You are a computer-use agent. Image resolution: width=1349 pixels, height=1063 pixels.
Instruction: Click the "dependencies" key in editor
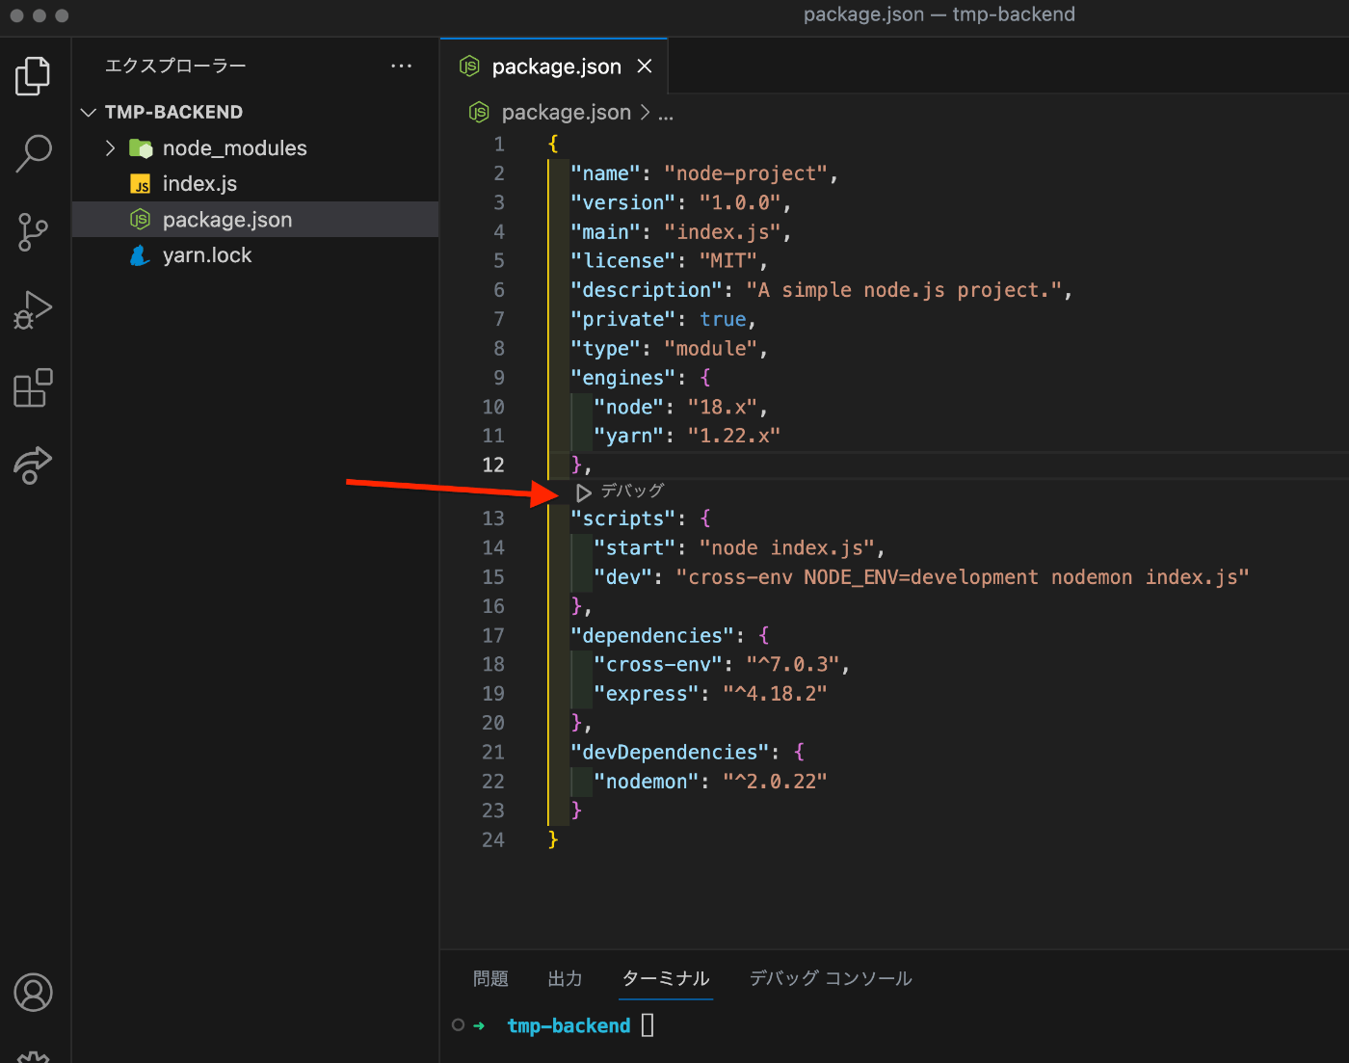(x=652, y=635)
